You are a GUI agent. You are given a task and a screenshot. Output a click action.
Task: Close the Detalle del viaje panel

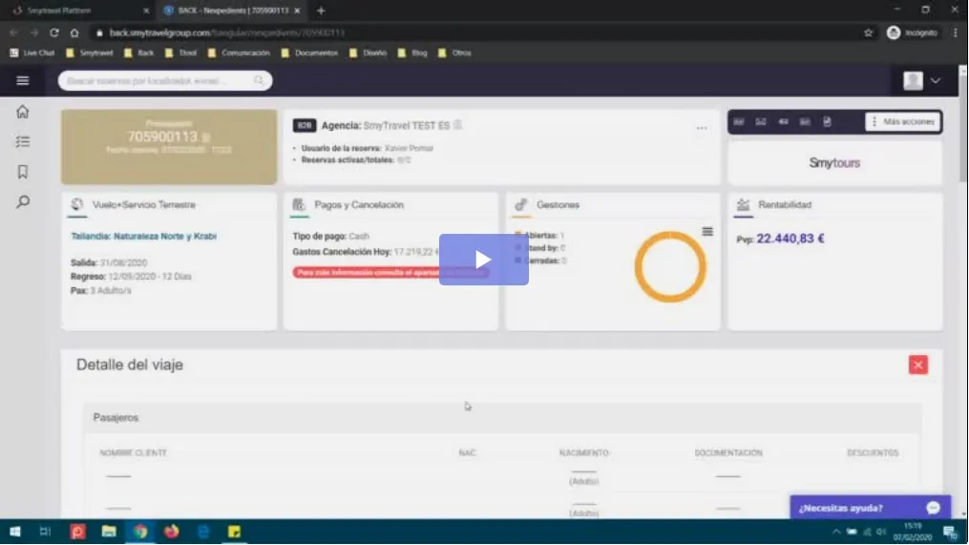click(x=917, y=365)
